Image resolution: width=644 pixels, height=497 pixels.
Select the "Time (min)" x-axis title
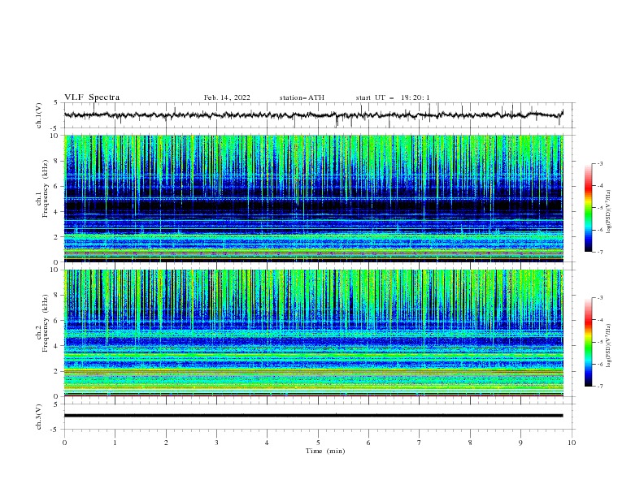coord(325,451)
